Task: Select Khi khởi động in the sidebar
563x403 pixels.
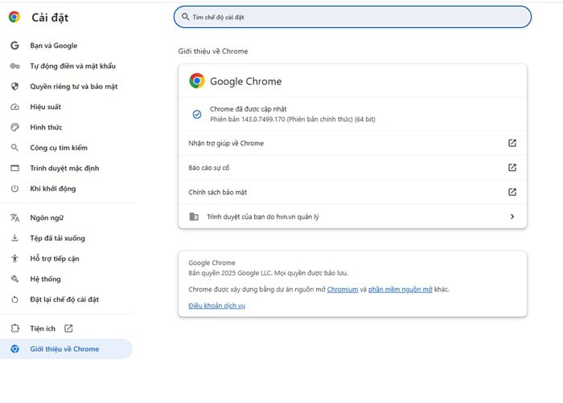Action: pyautogui.click(x=52, y=189)
